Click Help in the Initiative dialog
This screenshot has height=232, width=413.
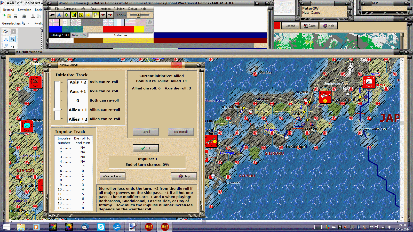click(x=184, y=176)
